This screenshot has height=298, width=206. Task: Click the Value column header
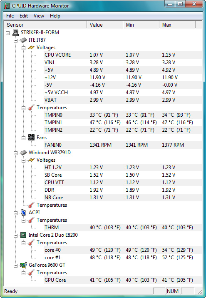tap(105, 25)
